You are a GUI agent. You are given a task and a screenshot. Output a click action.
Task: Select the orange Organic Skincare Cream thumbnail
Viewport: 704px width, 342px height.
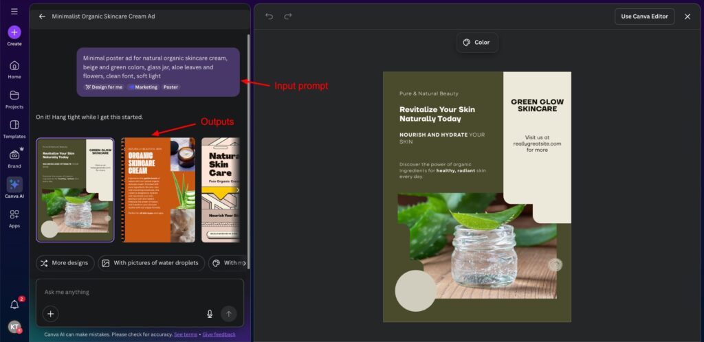[158, 190]
